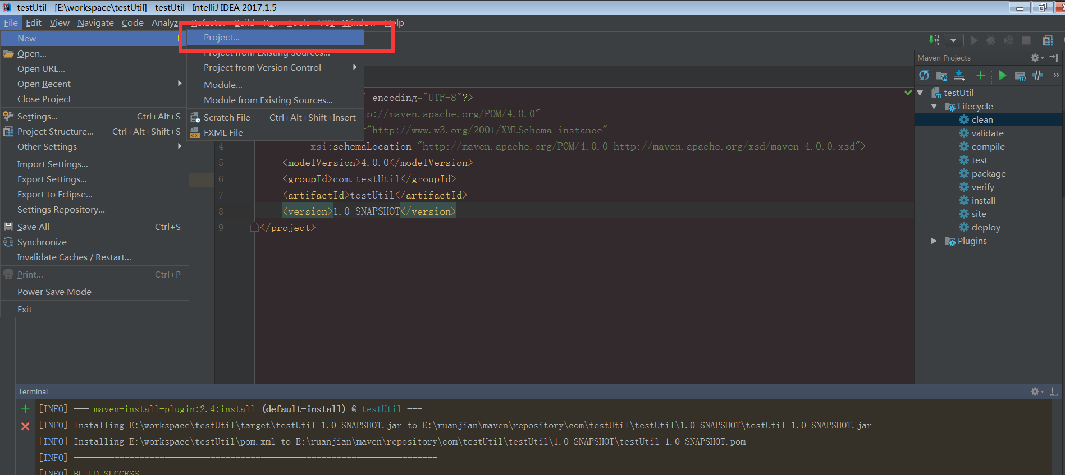Run Maven build green arrow
The width and height of the screenshot is (1065, 475).
(x=1002, y=75)
